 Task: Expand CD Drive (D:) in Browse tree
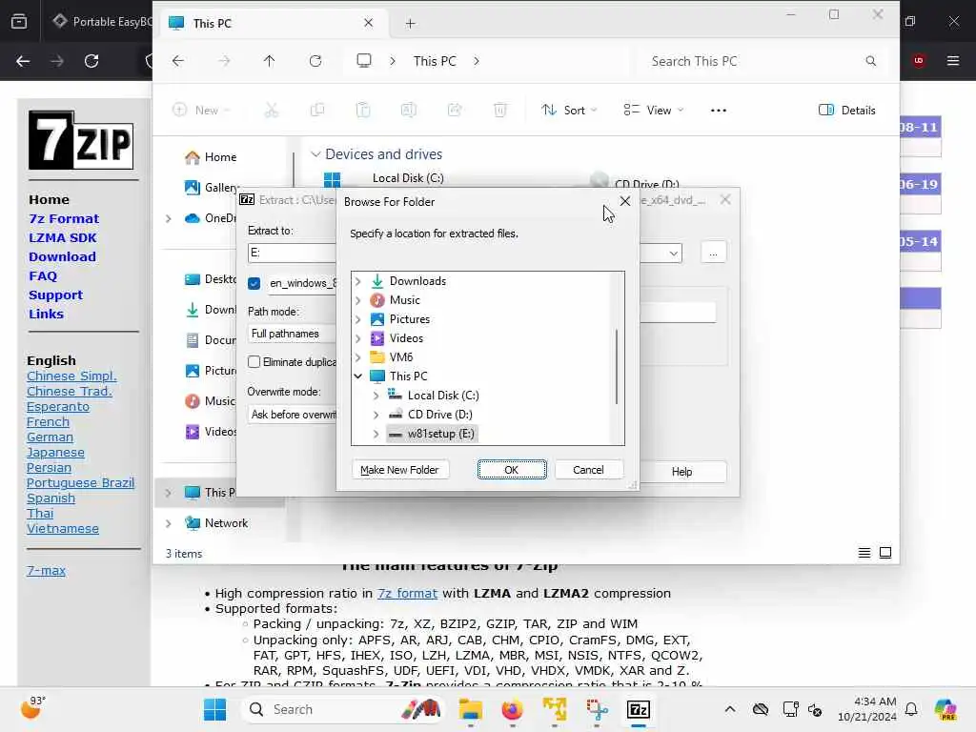click(x=376, y=415)
